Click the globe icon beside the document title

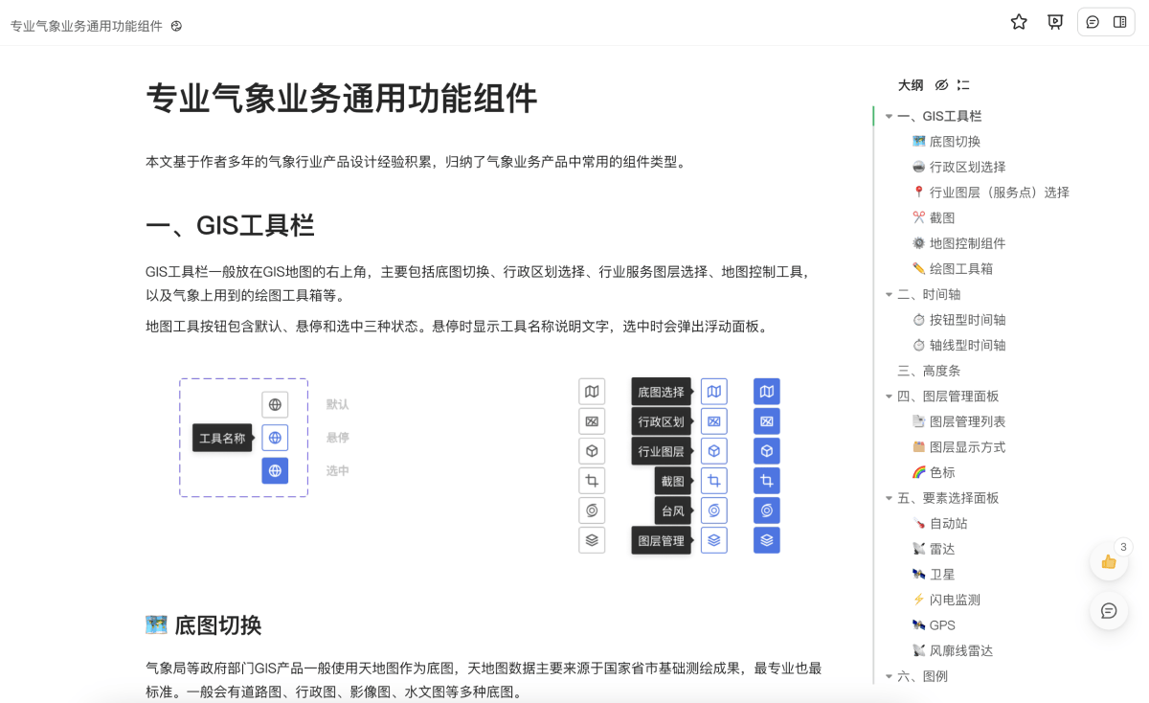click(176, 26)
